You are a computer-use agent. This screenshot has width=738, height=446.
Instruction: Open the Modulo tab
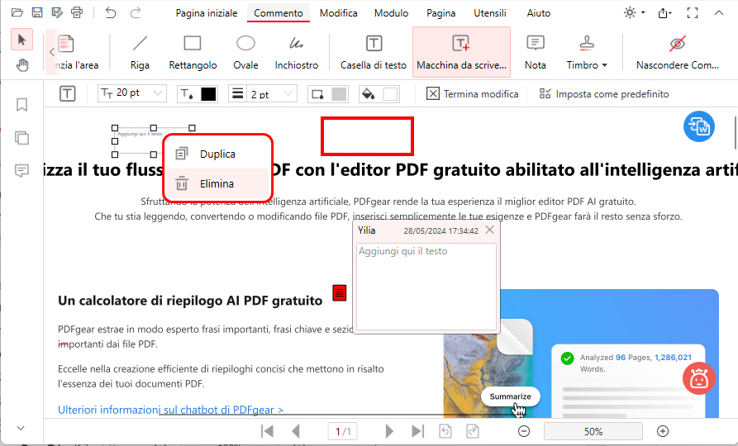click(391, 13)
